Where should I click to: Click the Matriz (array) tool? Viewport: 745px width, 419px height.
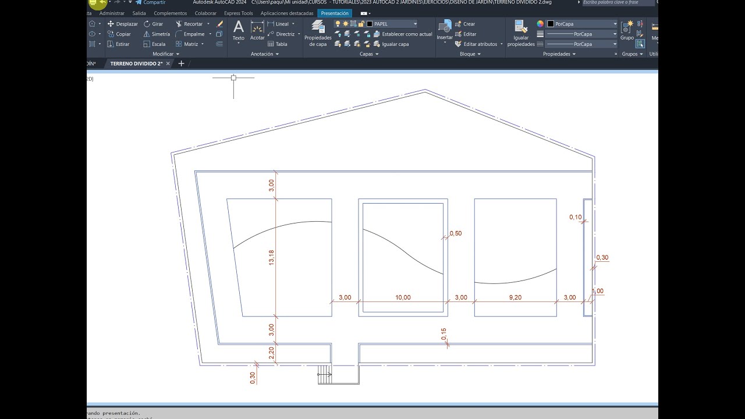187,44
